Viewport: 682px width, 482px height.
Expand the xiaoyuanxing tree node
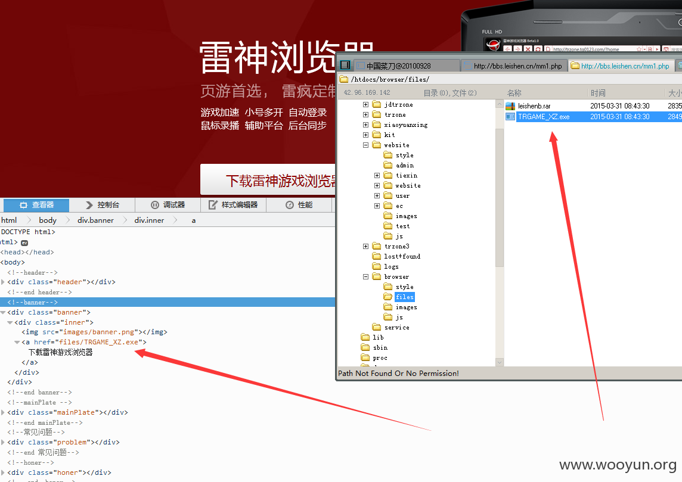[x=366, y=125]
